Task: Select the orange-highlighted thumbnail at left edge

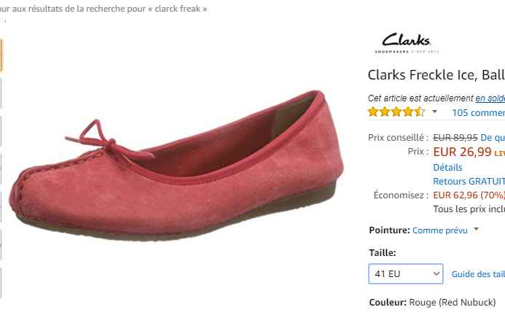Action: coord(1,55)
